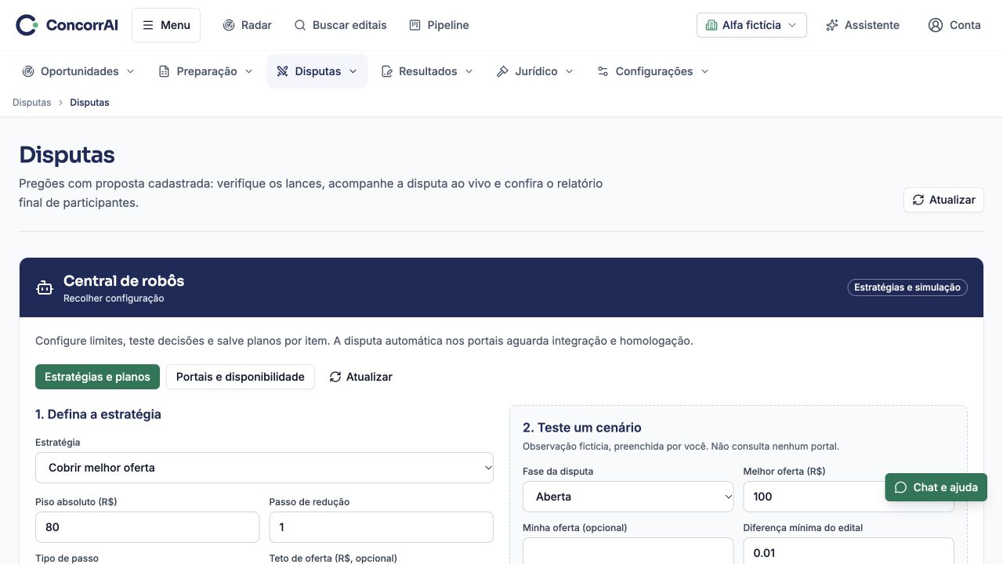Click the Diferença mínima do edital input

[849, 551]
